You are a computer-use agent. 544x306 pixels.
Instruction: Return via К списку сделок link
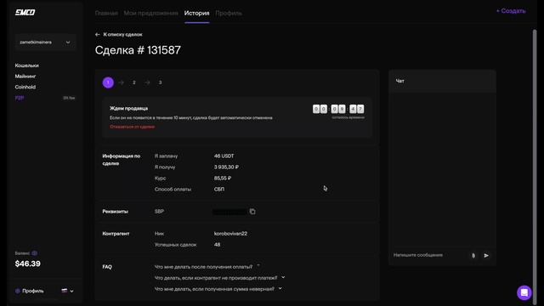[x=122, y=34]
